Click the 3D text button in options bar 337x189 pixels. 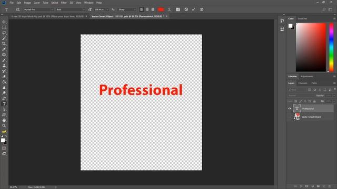(x=202, y=9)
